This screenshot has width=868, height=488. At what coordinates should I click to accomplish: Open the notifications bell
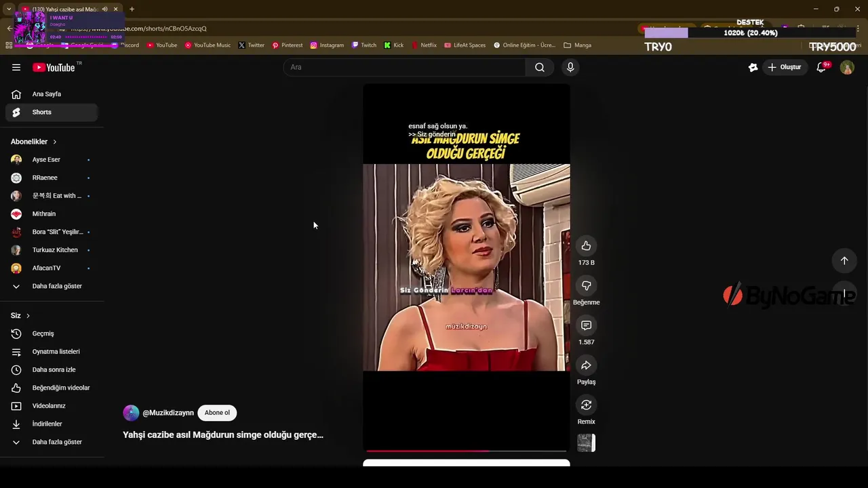pos(821,67)
